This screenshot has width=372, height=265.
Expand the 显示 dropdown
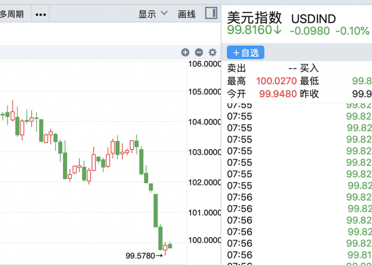[153, 14]
